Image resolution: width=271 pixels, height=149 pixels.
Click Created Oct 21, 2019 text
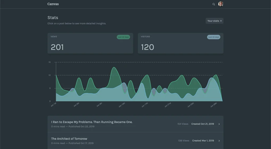202,124
